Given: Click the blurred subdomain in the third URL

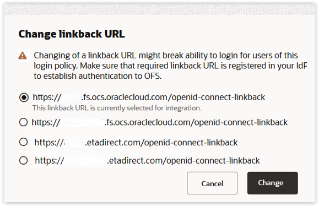Looking at the screenshot, I should [x=74, y=142].
